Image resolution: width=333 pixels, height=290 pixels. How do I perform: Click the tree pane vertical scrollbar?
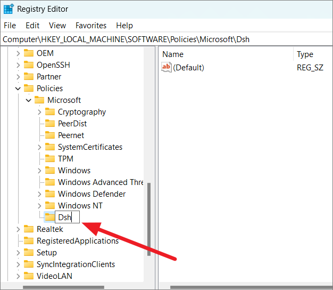click(x=149, y=219)
